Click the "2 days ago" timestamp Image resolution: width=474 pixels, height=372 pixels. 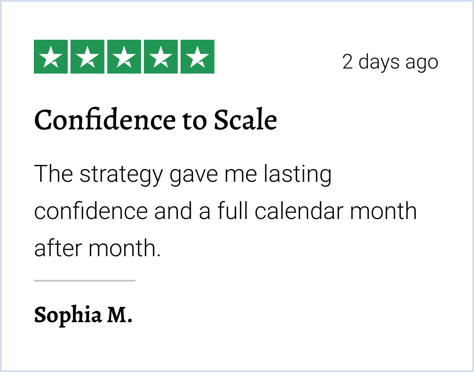tap(390, 62)
